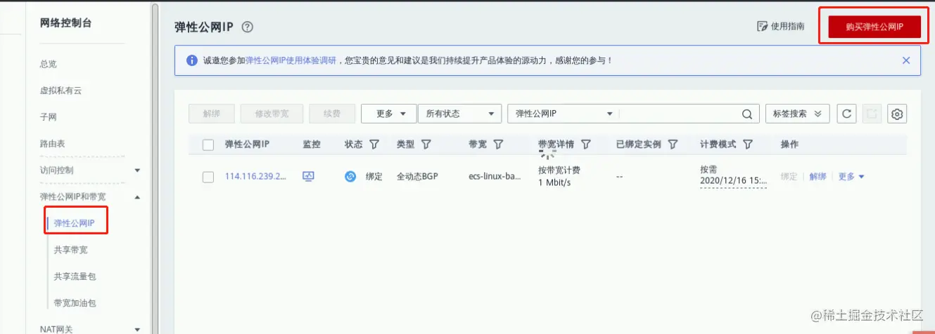Click the 续费 toolbar button
The image size is (935, 334).
(x=331, y=114)
